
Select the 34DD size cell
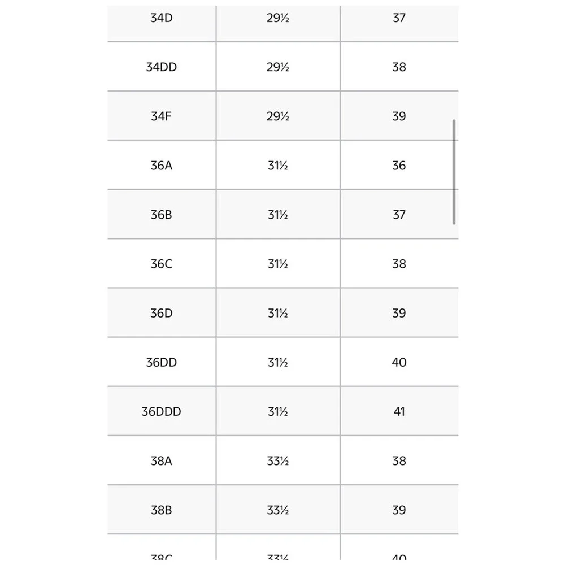[x=162, y=67]
